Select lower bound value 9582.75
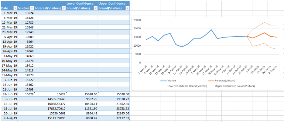Screen dimensions: 284x122 (82, 99)
